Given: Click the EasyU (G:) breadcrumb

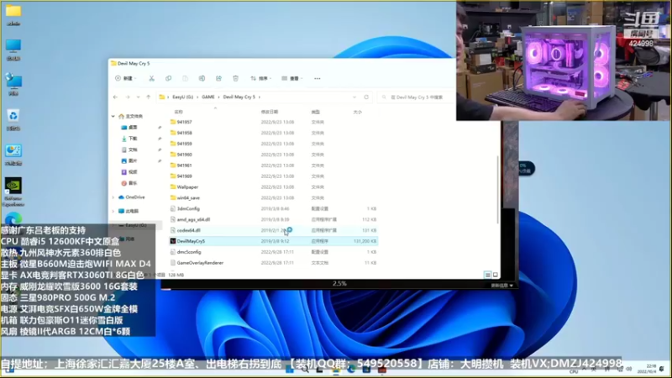Looking at the screenshot, I should pos(182,97).
